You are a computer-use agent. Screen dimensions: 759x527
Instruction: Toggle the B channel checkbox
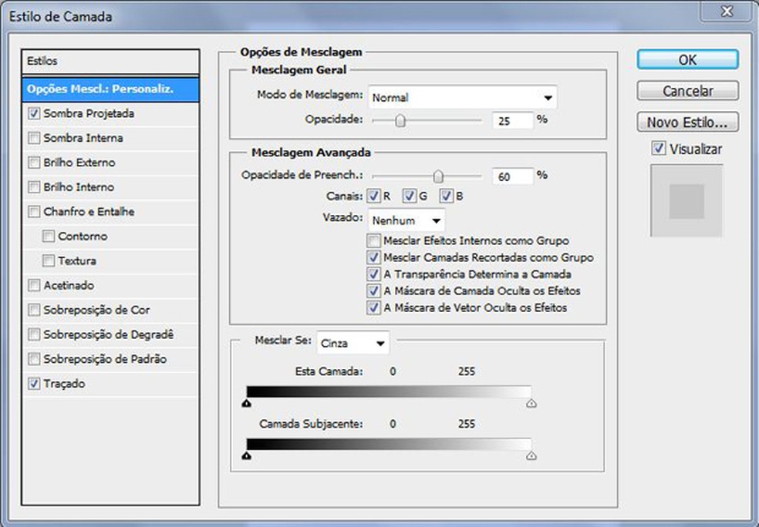447,196
